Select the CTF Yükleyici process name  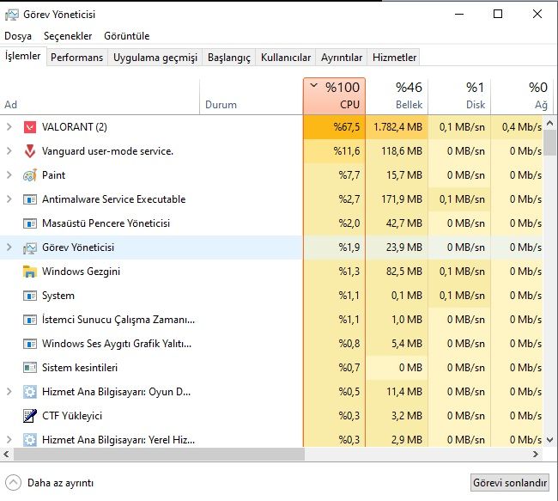click(72, 416)
